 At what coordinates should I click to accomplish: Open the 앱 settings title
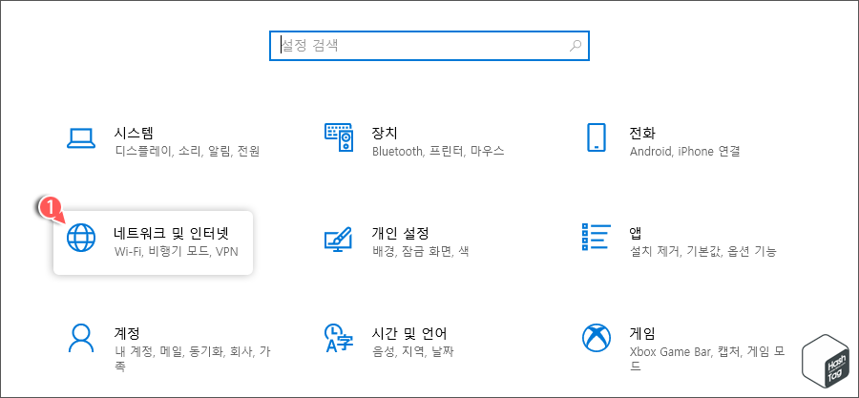pos(636,233)
